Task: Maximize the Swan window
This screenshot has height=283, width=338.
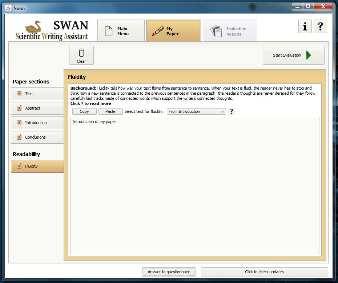Action: (308, 7)
